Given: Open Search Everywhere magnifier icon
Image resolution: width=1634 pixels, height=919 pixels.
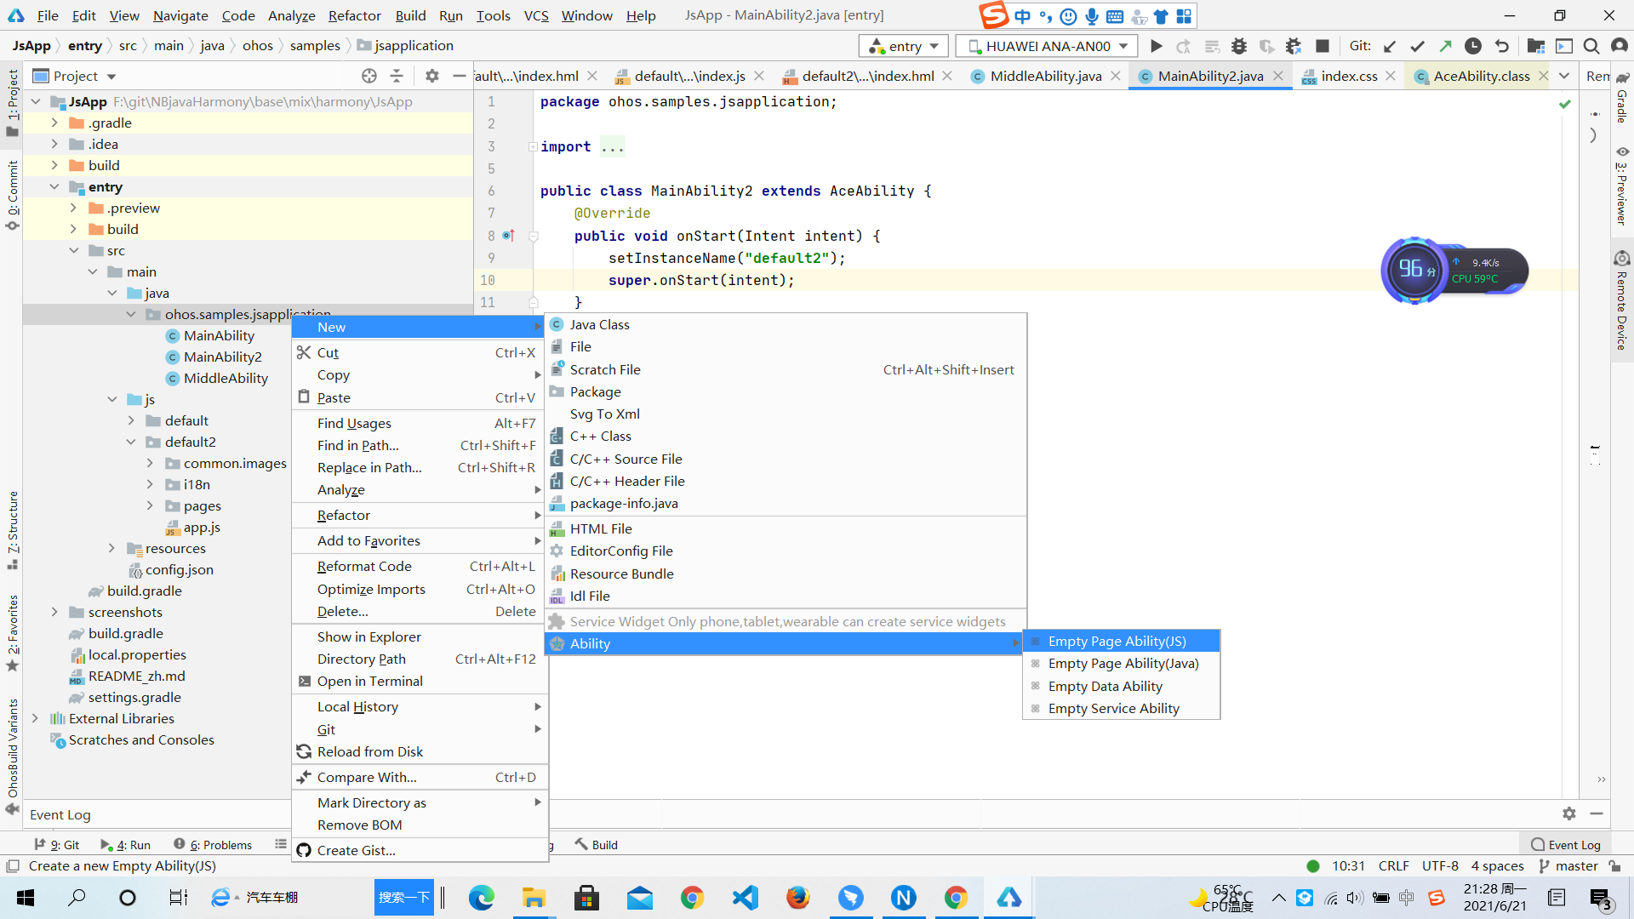Looking at the screenshot, I should [x=1591, y=46].
